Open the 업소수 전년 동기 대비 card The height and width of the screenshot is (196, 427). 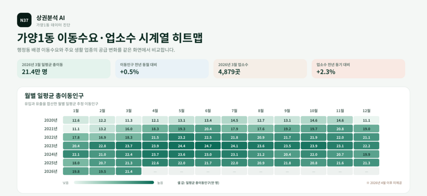(x=358, y=69)
